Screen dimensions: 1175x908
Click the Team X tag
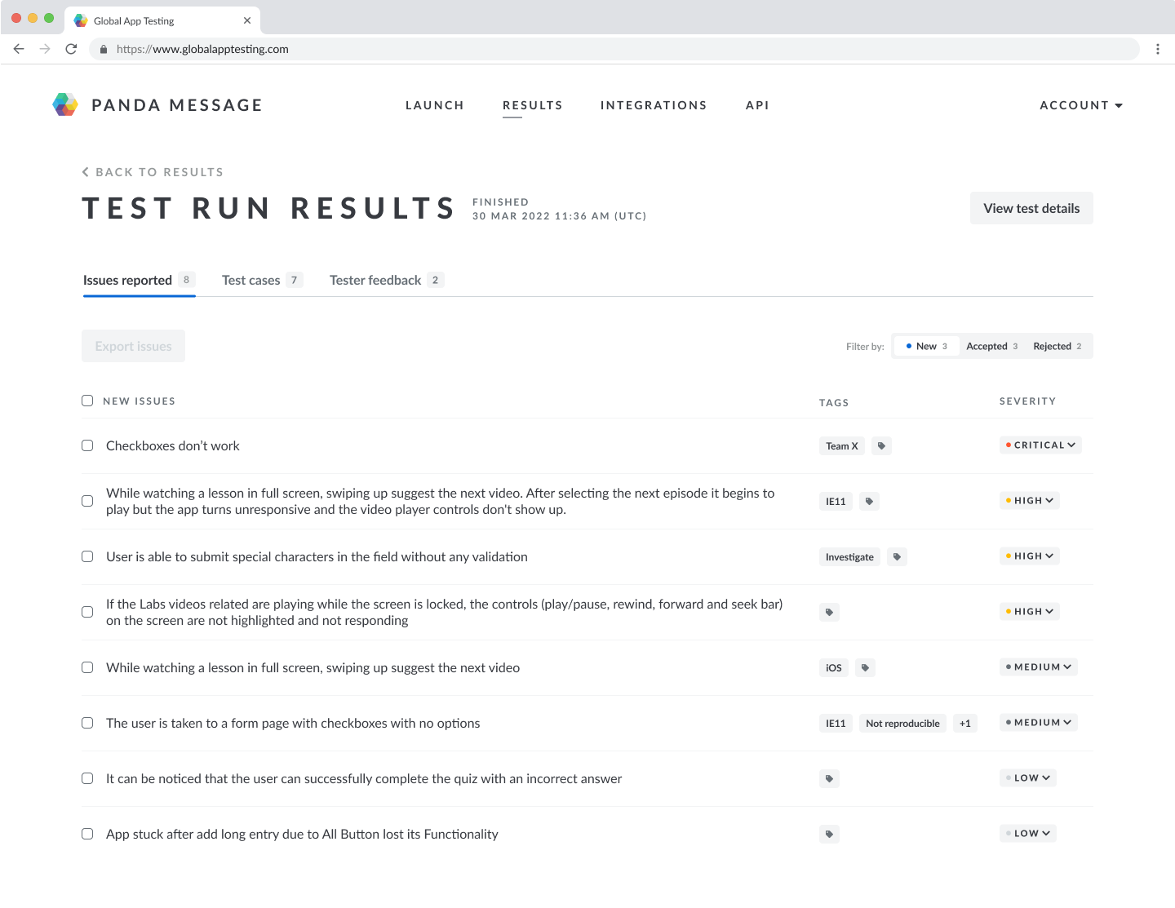[x=842, y=445]
